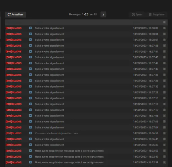Viewport: 172px width, 167px height.
Task: Click the Actualiser refresh button
Action: coord(15,14)
